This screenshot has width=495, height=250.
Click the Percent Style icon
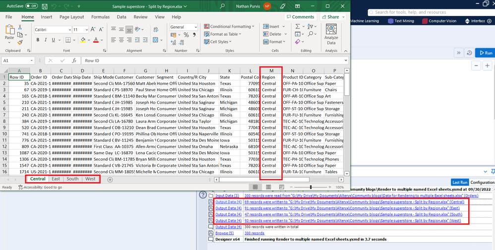pyautogui.click(x=186, y=35)
